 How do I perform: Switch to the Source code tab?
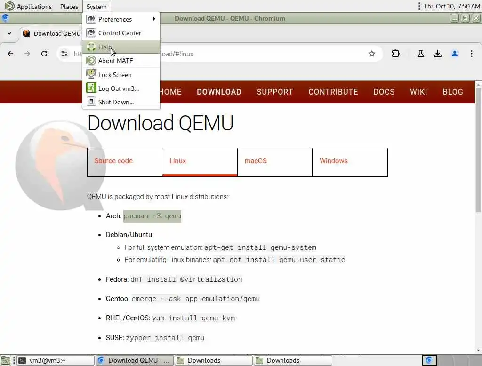coord(124,162)
